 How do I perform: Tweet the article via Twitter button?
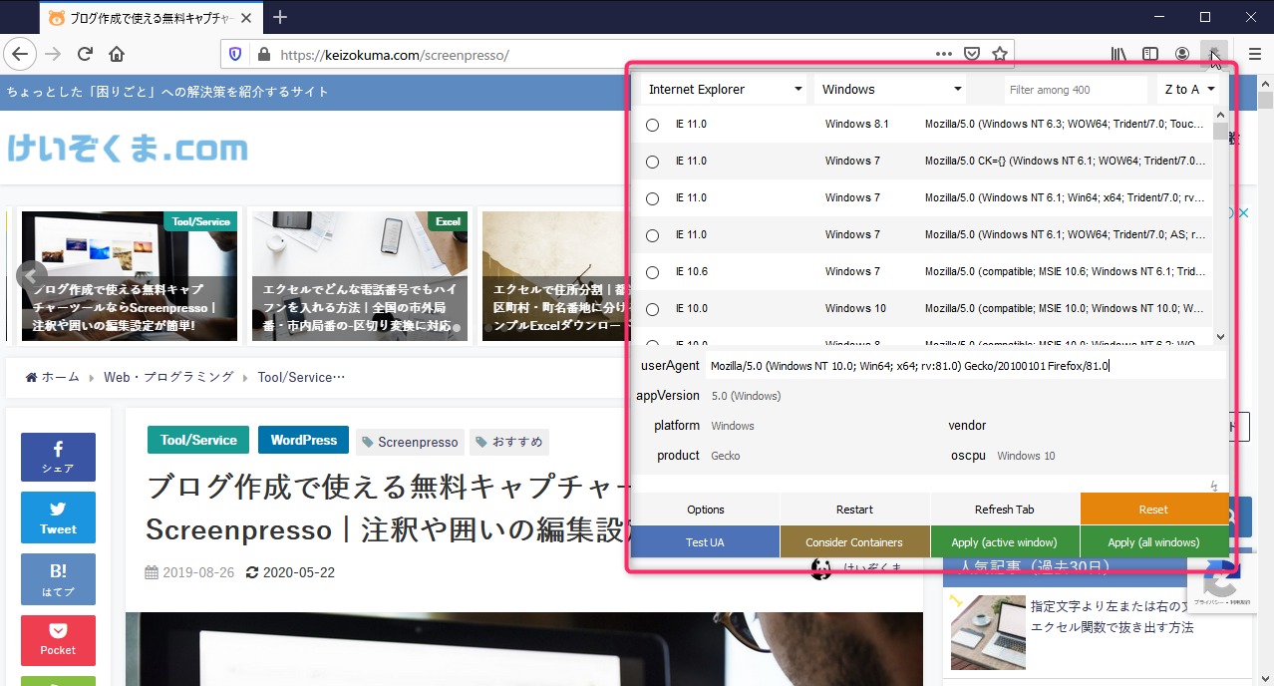point(58,518)
